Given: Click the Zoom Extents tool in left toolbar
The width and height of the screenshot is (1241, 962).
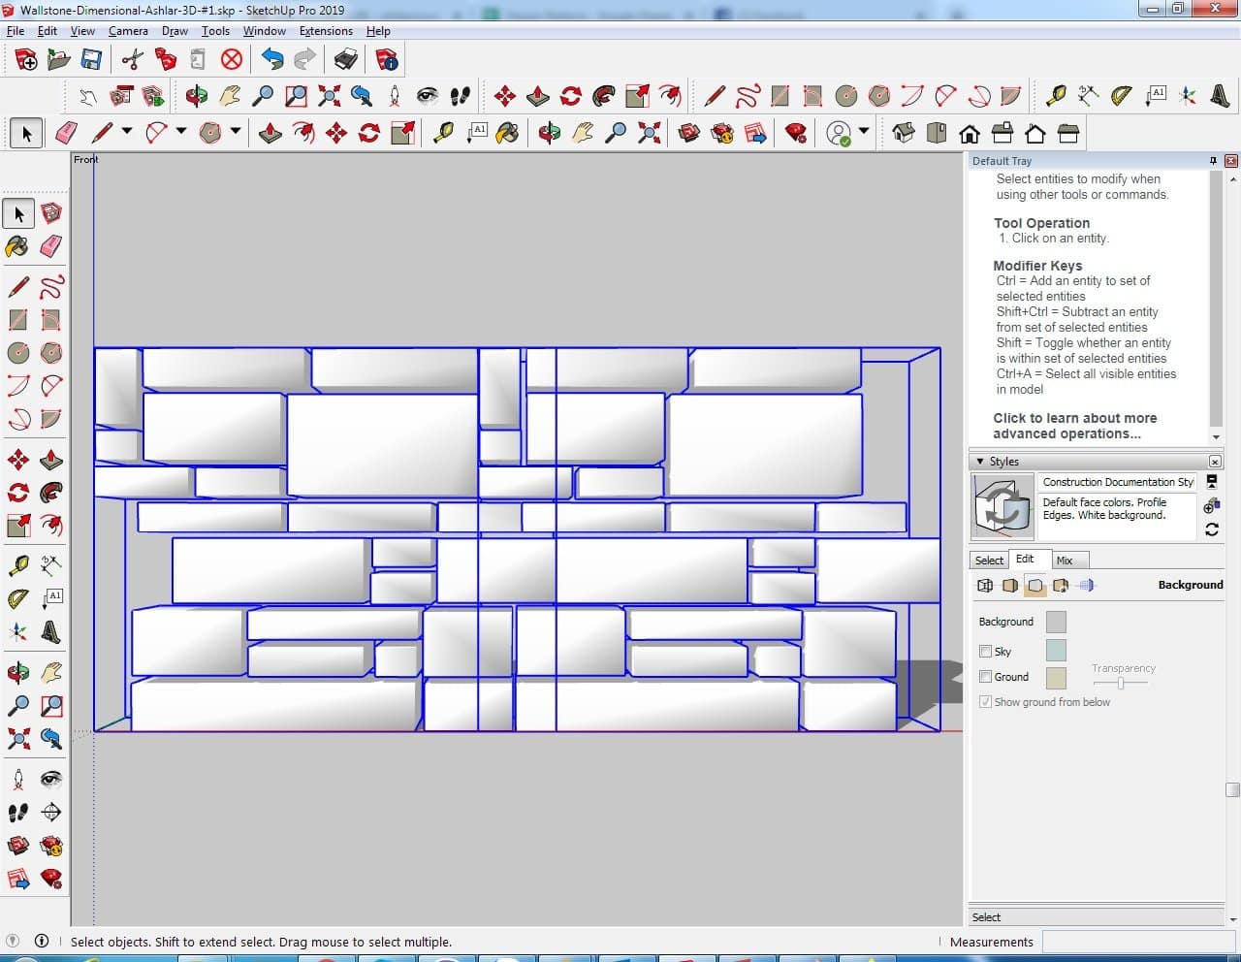Looking at the screenshot, I should coord(17,739).
